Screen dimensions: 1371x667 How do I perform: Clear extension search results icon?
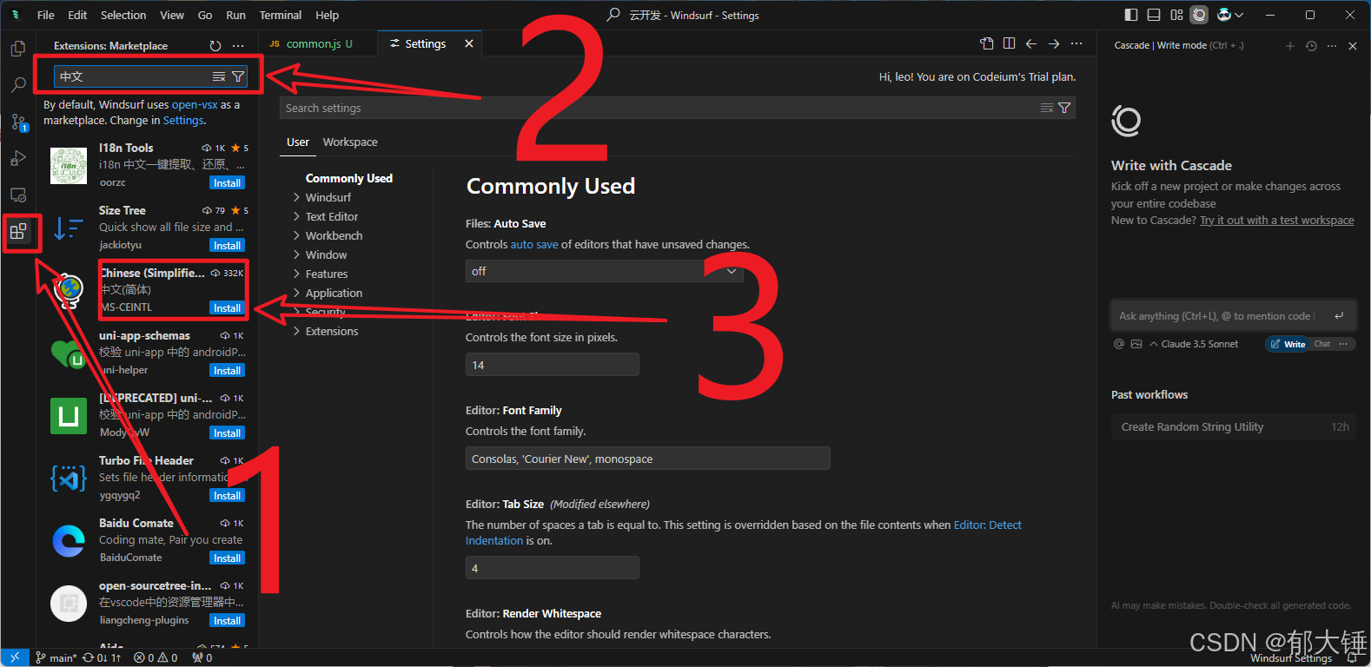[x=219, y=76]
